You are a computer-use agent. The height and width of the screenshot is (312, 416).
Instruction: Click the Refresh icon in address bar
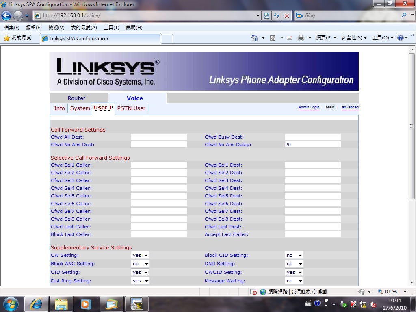pos(276,16)
